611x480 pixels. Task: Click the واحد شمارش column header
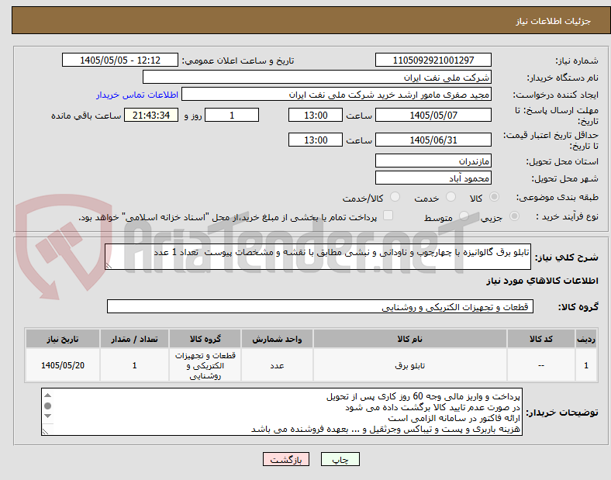[277, 339]
